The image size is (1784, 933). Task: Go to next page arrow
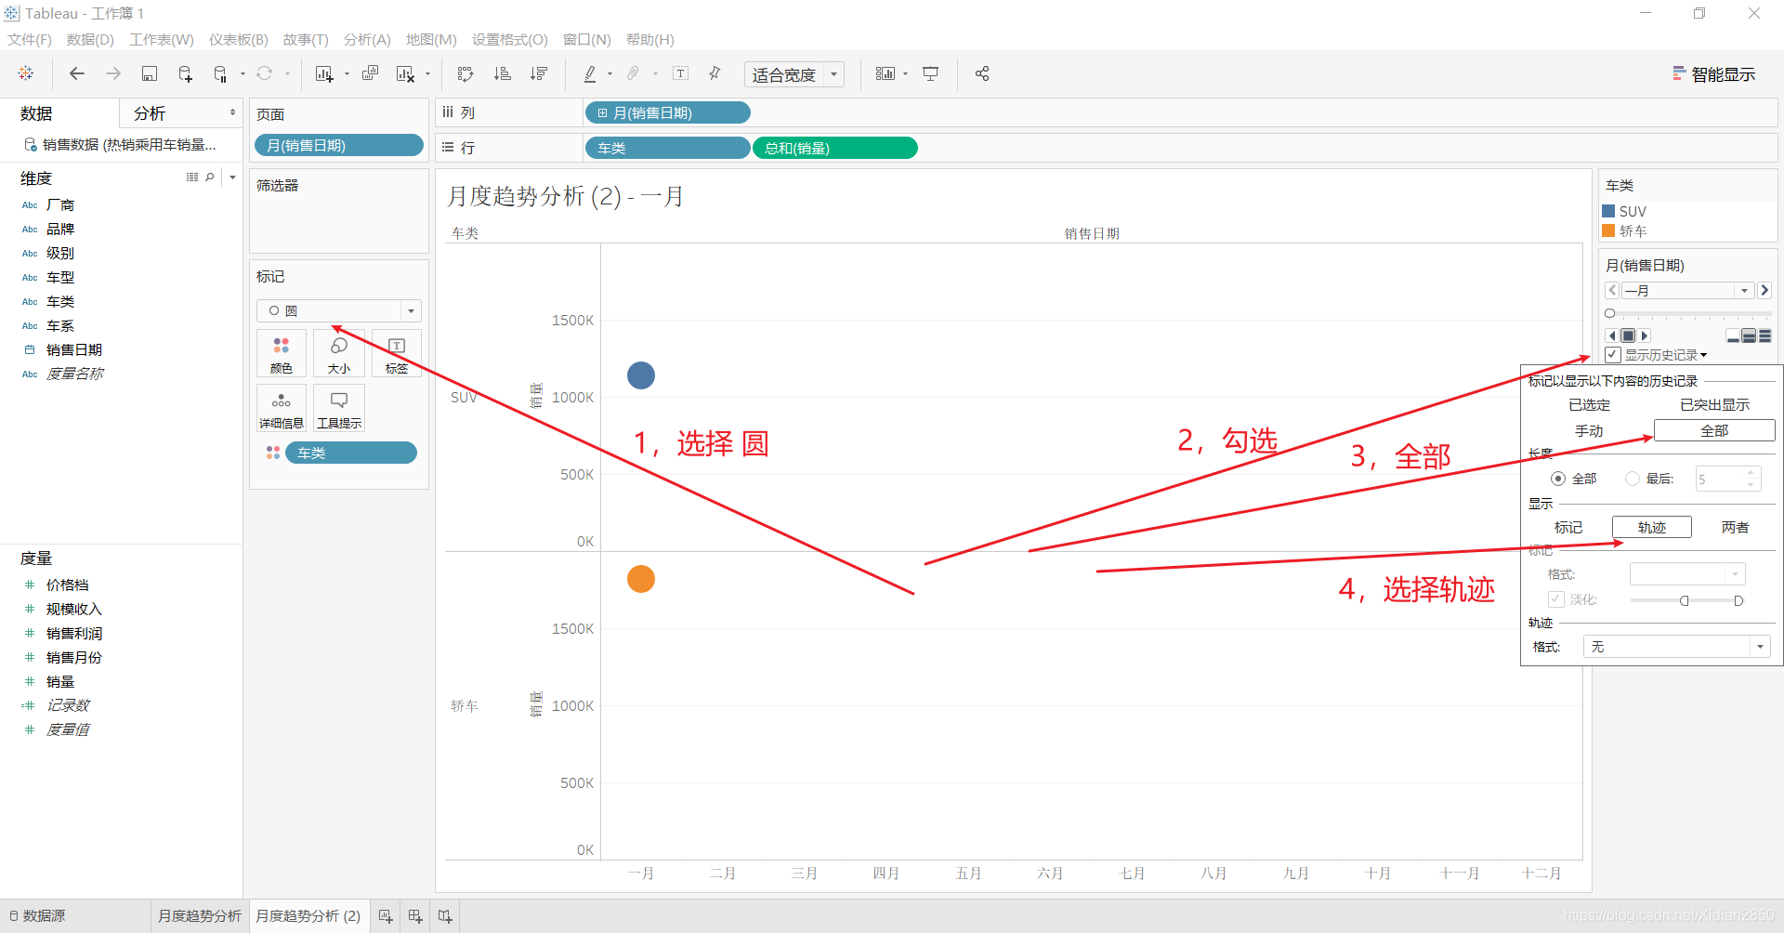pos(1764,291)
